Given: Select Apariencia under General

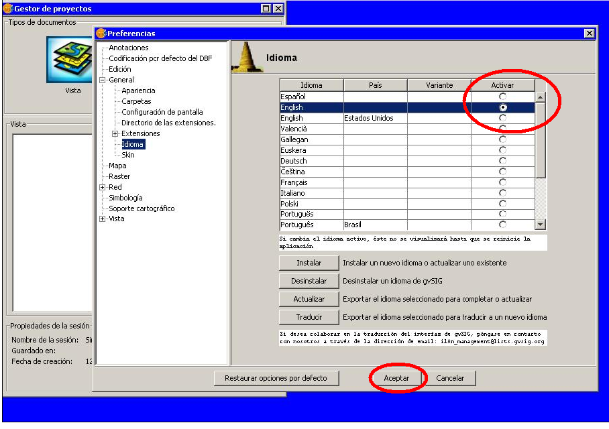Looking at the screenshot, I should pyautogui.click(x=138, y=90).
